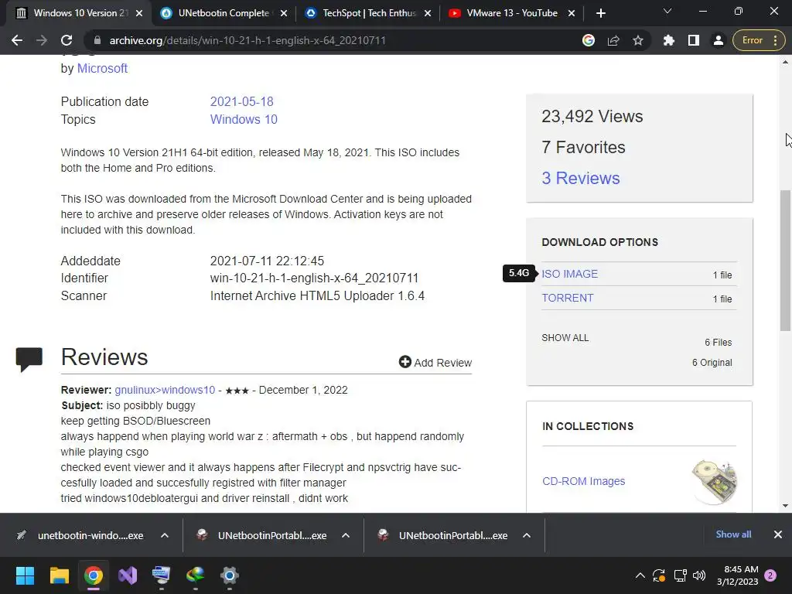The image size is (792, 594).
Task: Open the Chrome profile avatar
Action: (x=718, y=40)
